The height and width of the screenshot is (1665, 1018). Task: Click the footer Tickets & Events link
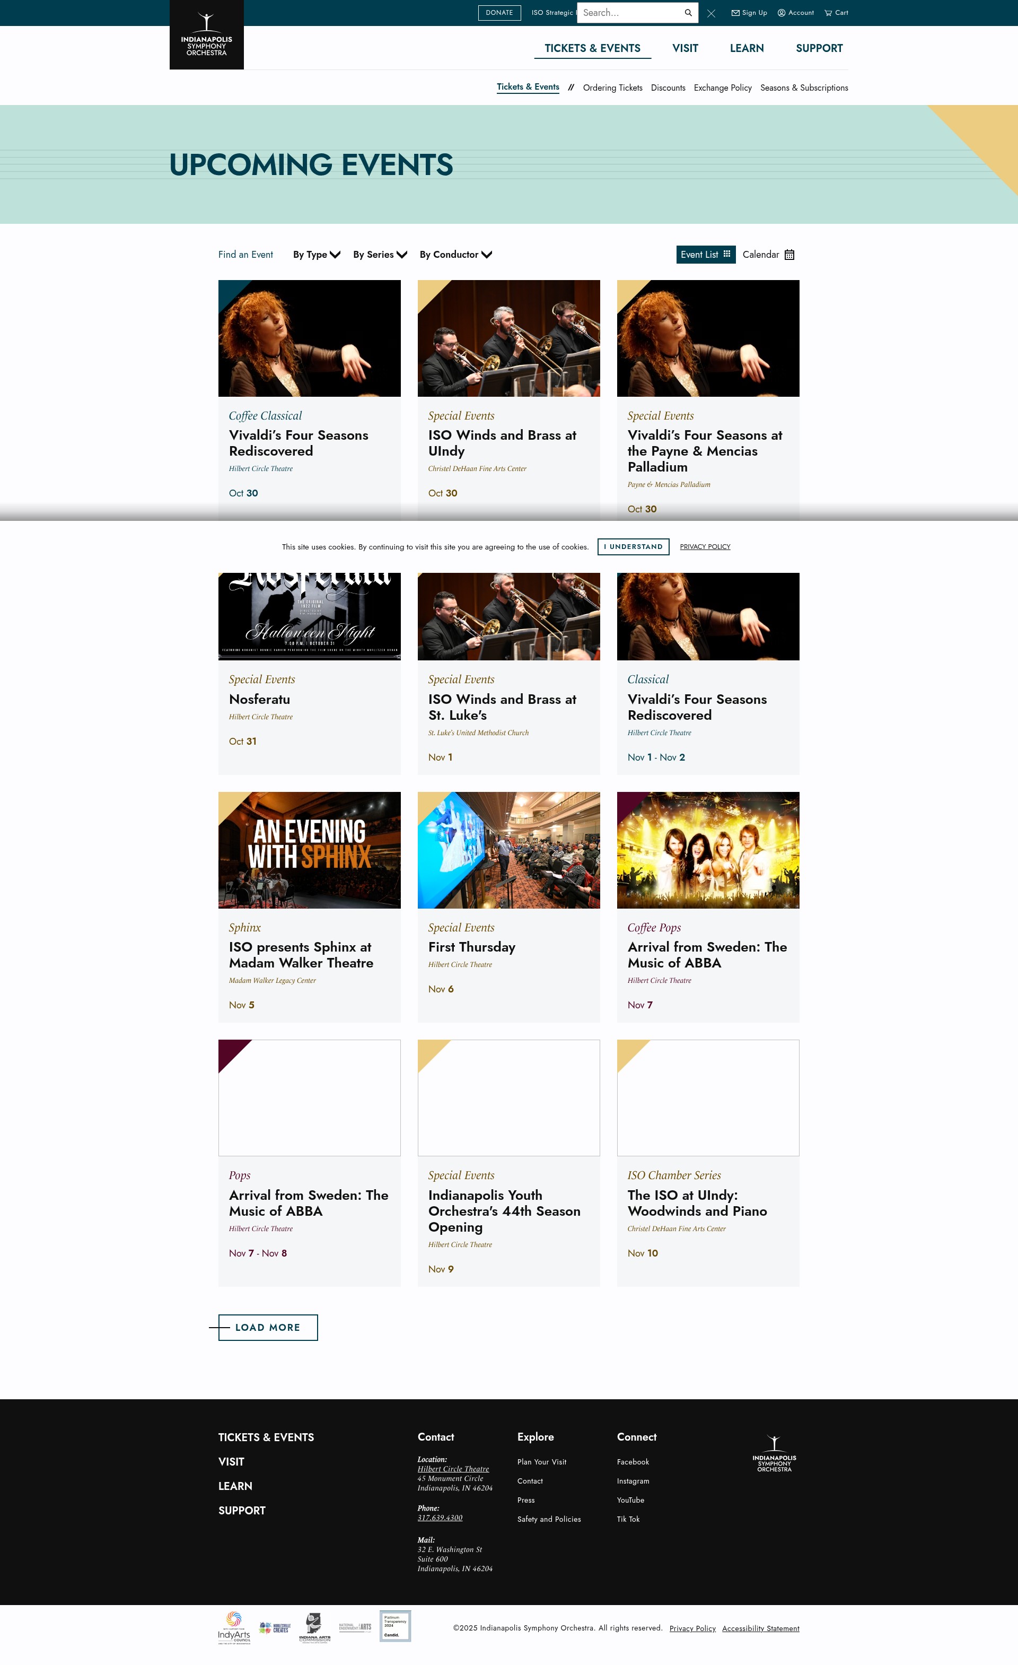click(266, 1437)
